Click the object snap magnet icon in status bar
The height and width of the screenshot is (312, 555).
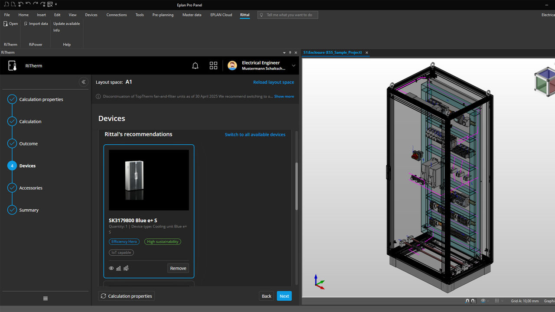coord(467,301)
